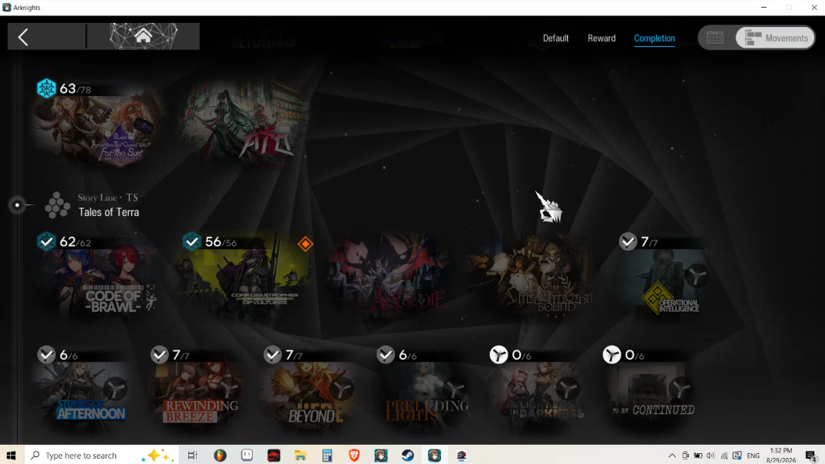Launch Calculator from the taskbar
This screenshot has height=464, width=825.
tap(327, 455)
